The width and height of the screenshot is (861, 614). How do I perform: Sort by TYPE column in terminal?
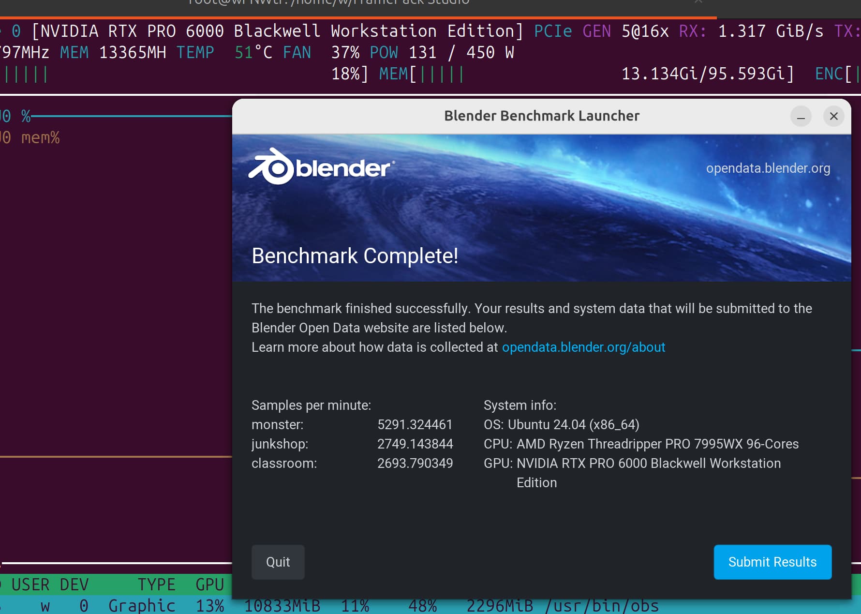click(x=156, y=584)
